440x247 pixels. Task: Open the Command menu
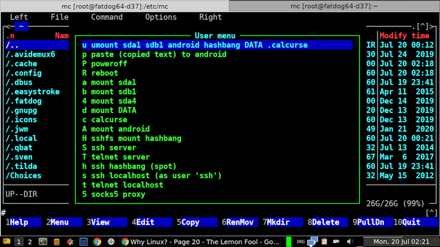tap(107, 17)
